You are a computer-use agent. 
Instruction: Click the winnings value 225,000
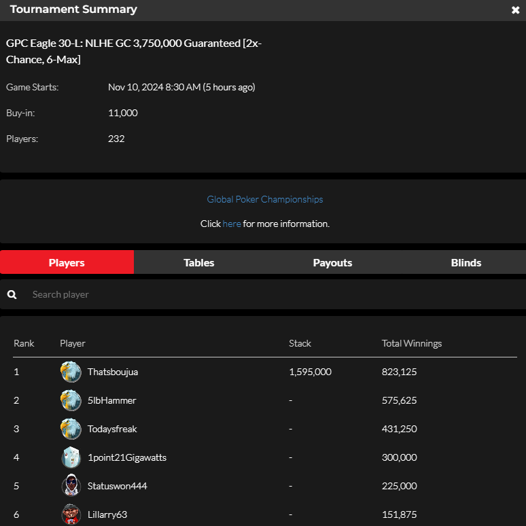(399, 486)
